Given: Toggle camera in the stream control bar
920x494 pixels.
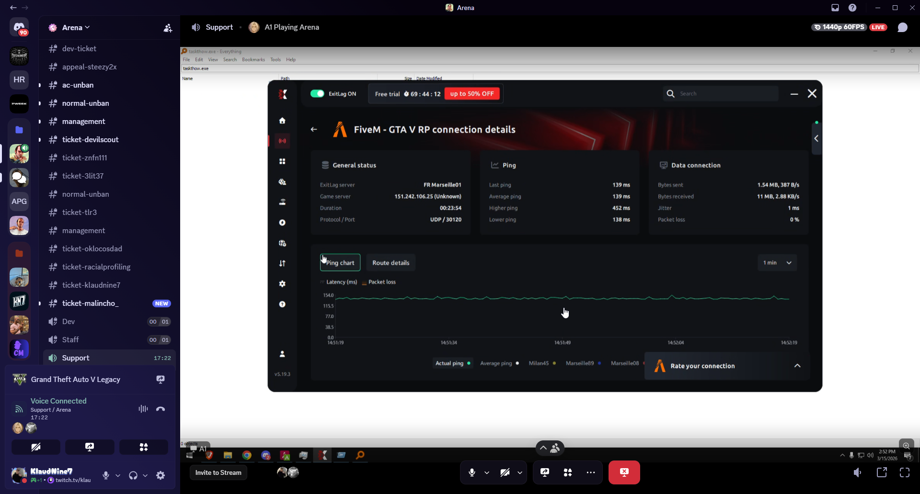Looking at the screenshot, I should 505,472.
